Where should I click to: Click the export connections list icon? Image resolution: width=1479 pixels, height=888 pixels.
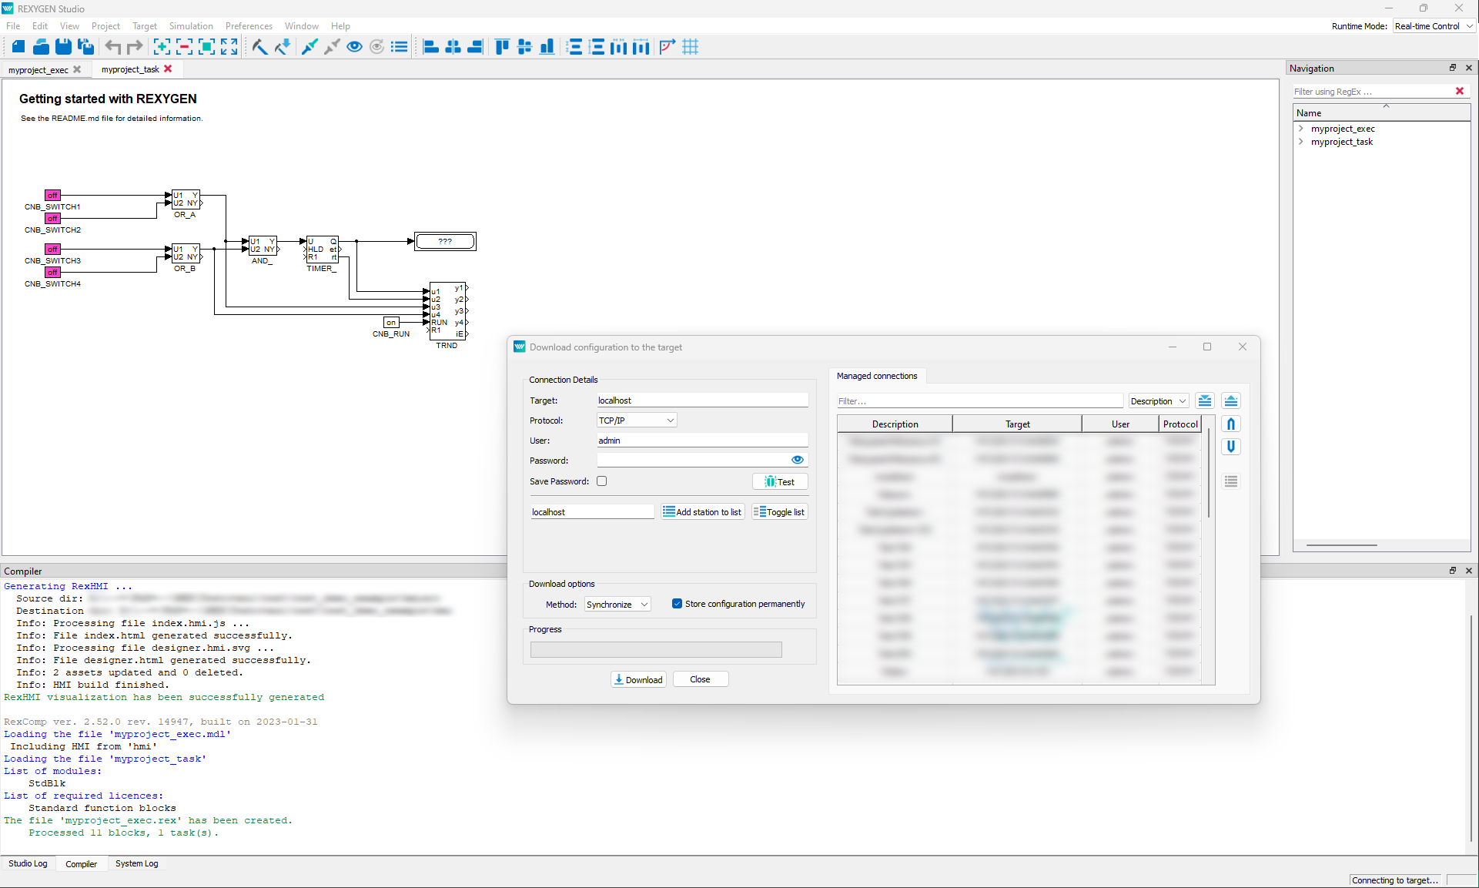click(1230, 401)
